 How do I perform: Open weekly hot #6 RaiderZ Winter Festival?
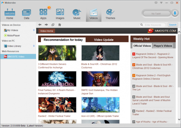pyautogui.click(x=152, y=112)
